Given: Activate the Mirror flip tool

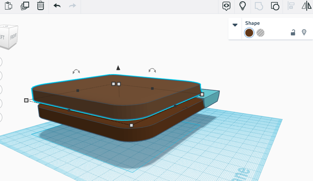Looking at the screenshot, I should (x=307, y=6).
